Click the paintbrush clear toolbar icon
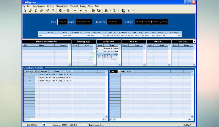 click(x=47, y=11)
